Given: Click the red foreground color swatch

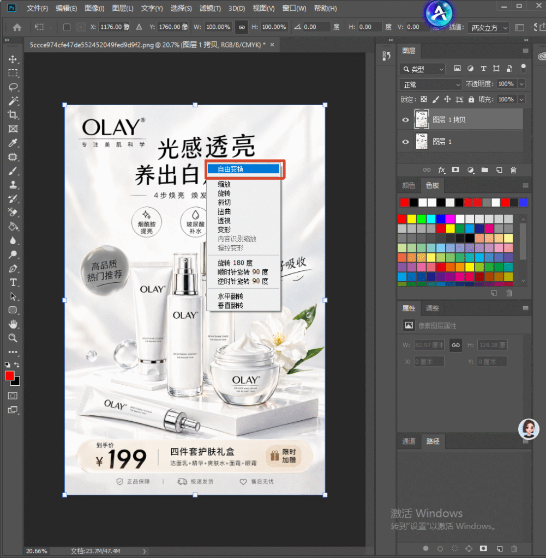Looking at the screenshot, I should tap(10, 376).
